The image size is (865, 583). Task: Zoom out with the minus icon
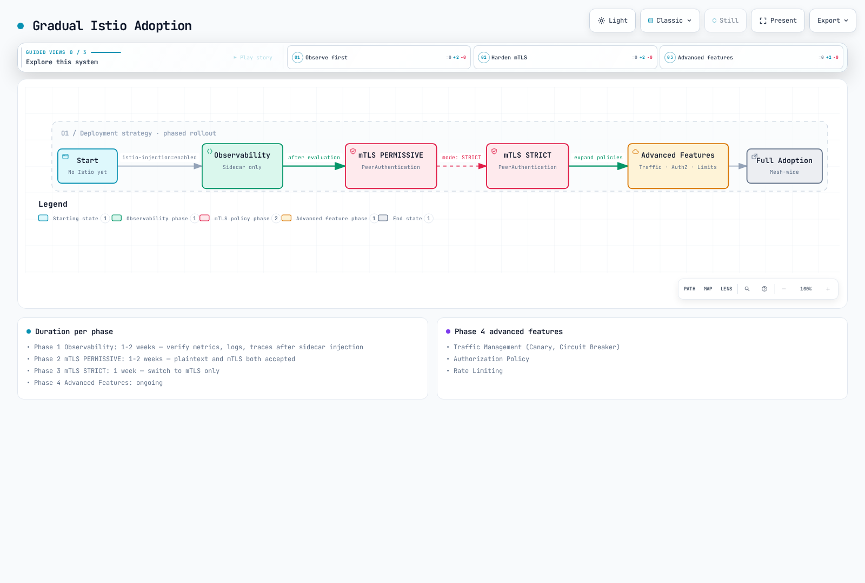pyautogui.click(x=784, y=289)
